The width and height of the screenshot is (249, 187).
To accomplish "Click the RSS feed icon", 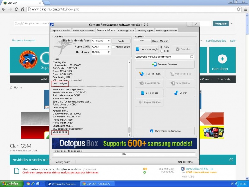I will pyautogui.click(x=145, y=169).
